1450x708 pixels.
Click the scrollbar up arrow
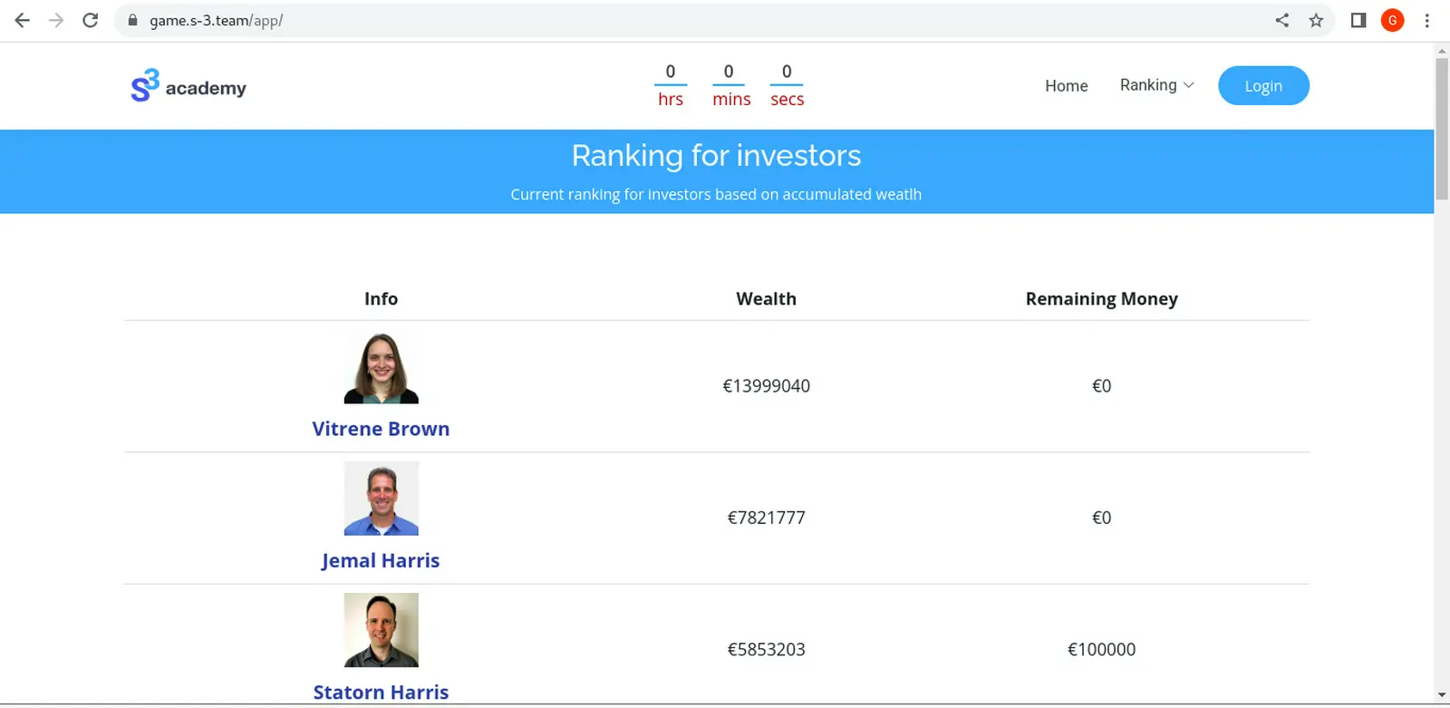1442,50
